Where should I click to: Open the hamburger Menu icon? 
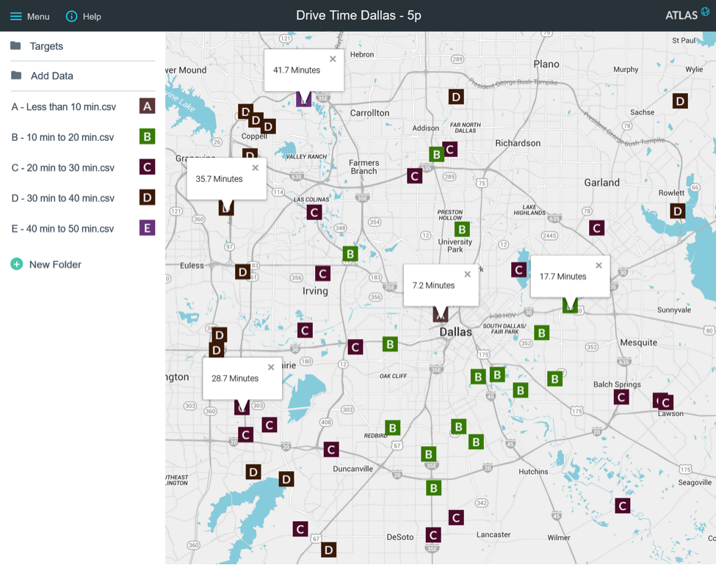(x=16, y=16)
